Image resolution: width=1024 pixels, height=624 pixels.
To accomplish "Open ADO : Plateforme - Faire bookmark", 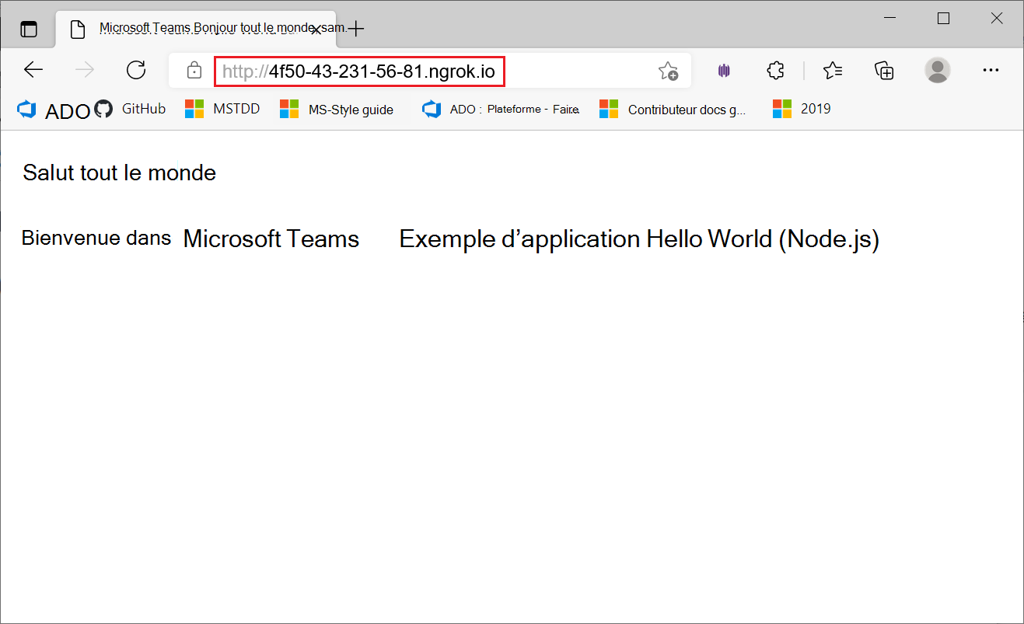I will pos(501,110).
